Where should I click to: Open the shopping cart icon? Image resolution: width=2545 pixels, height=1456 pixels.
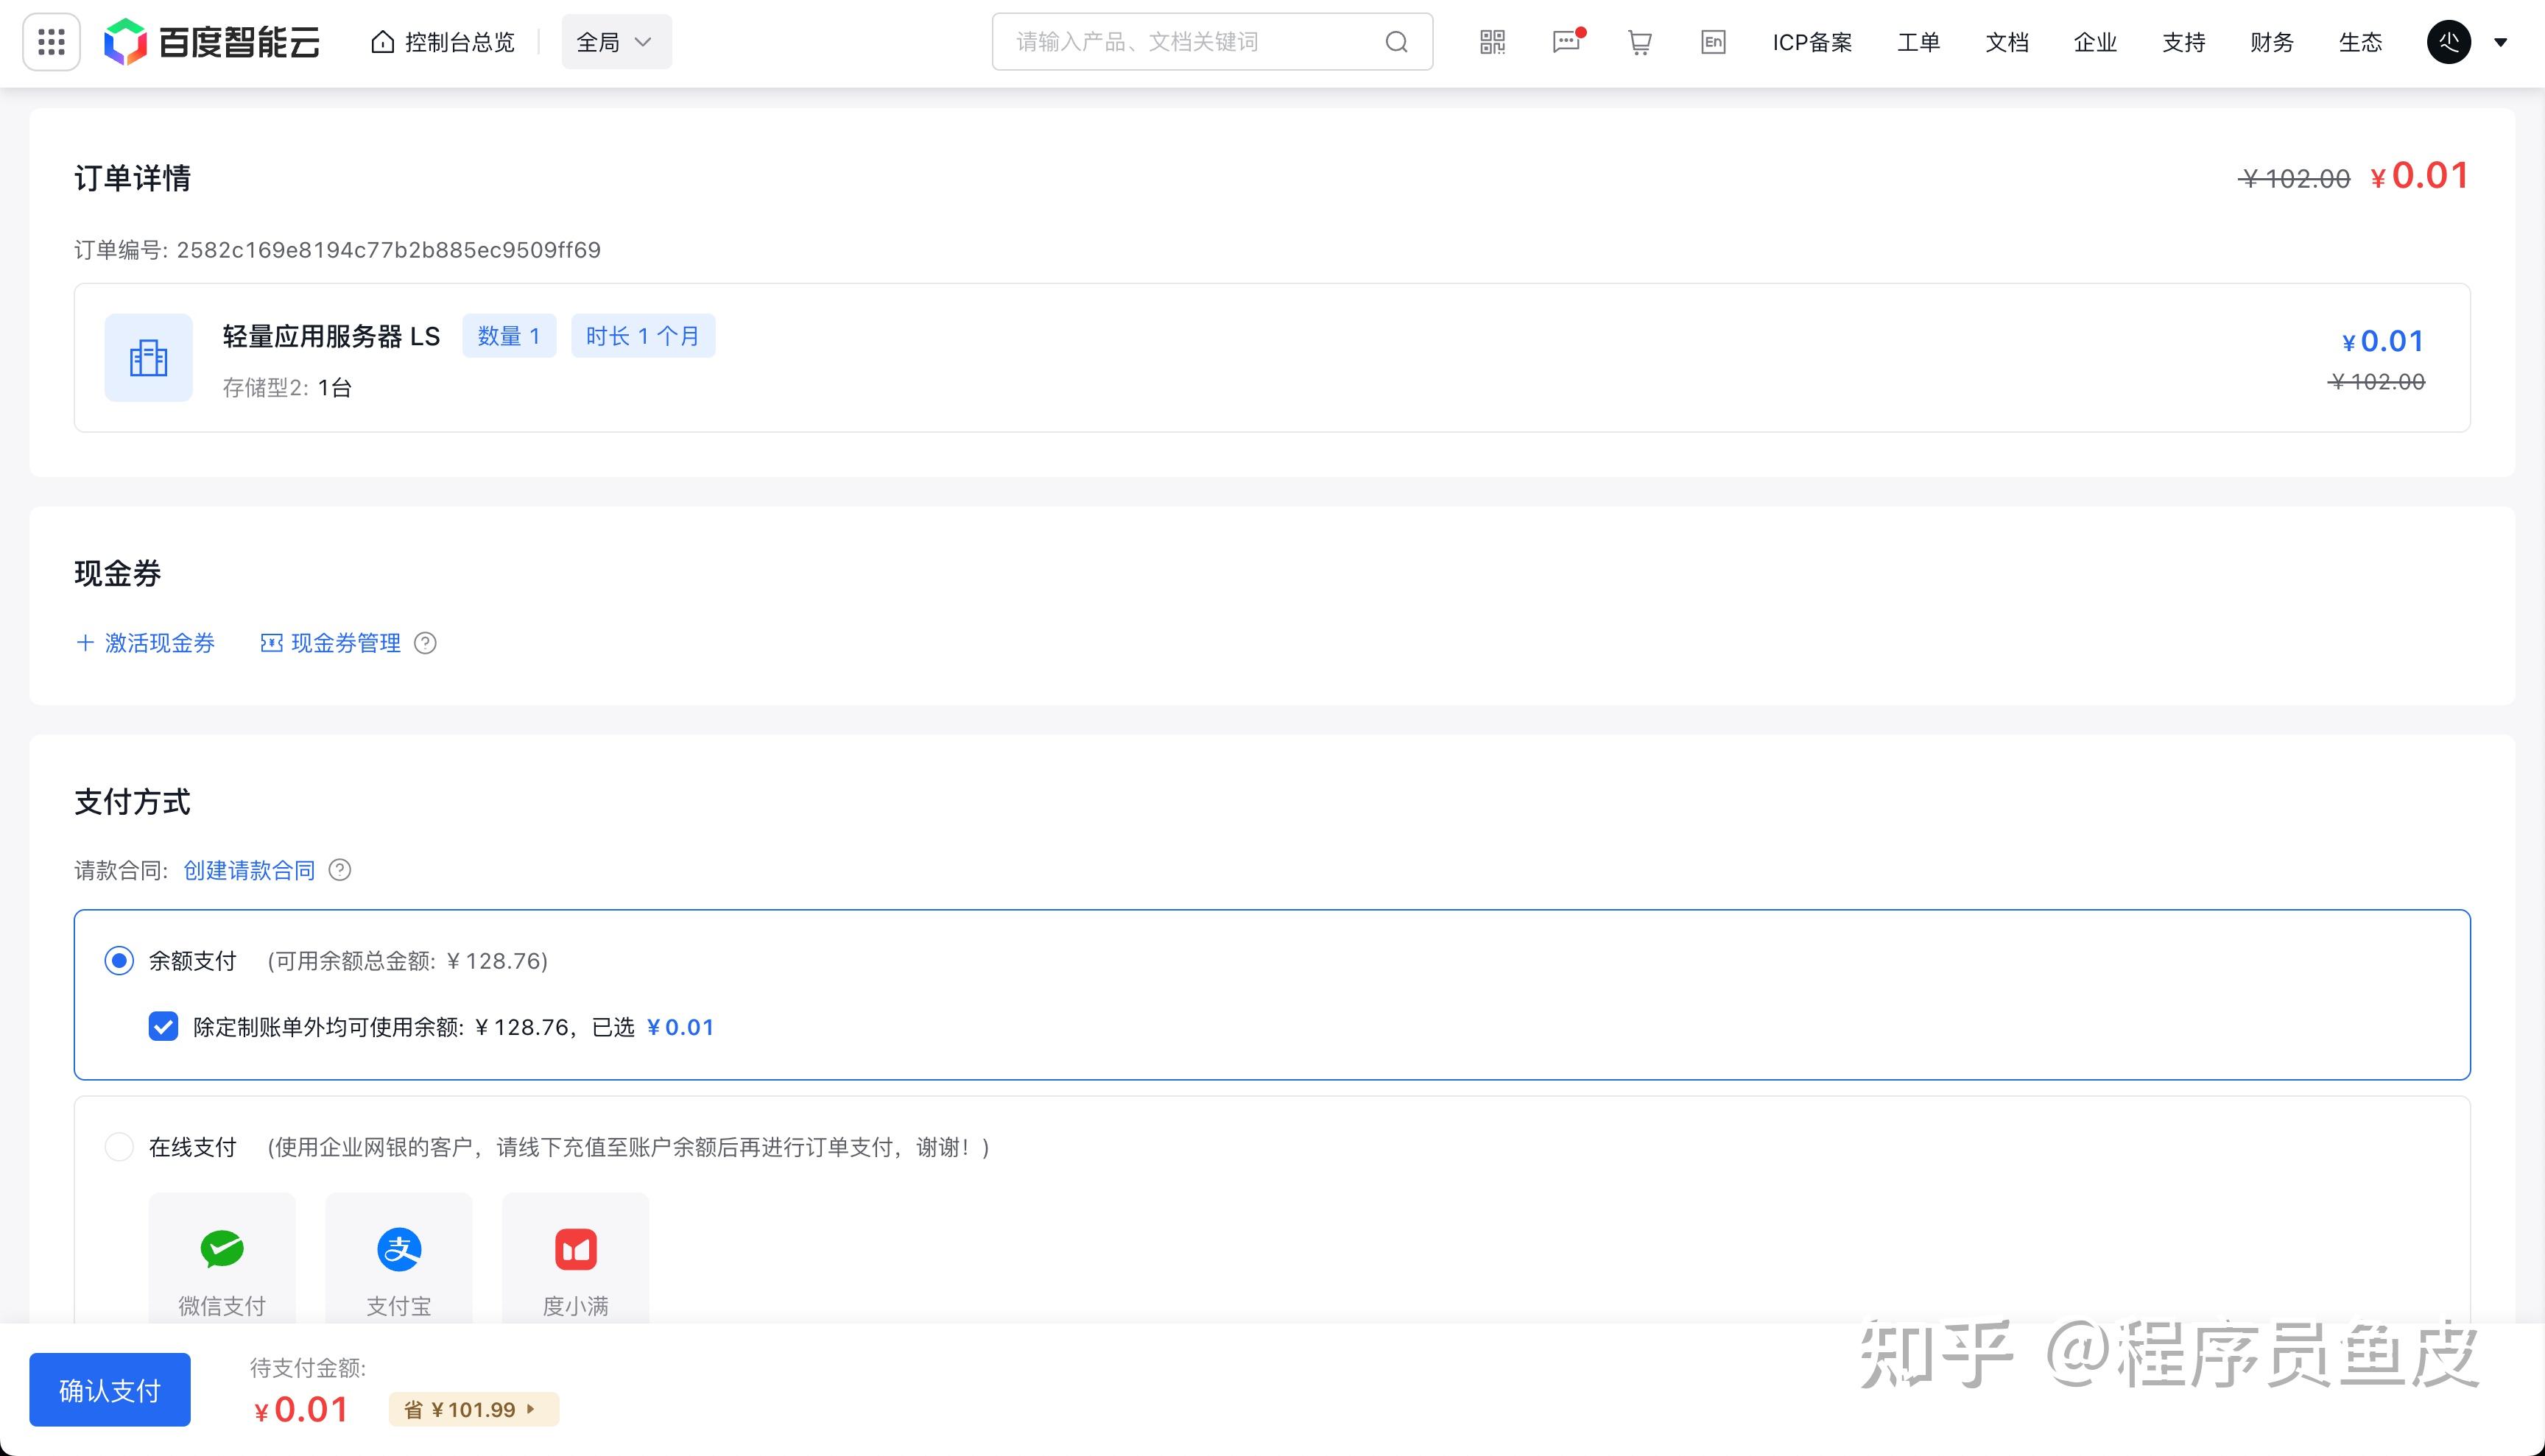[x=1638, y=42]
